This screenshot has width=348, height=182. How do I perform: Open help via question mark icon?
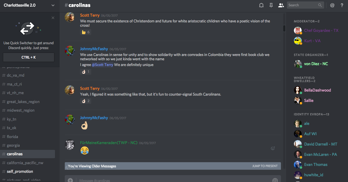[342, 5]
